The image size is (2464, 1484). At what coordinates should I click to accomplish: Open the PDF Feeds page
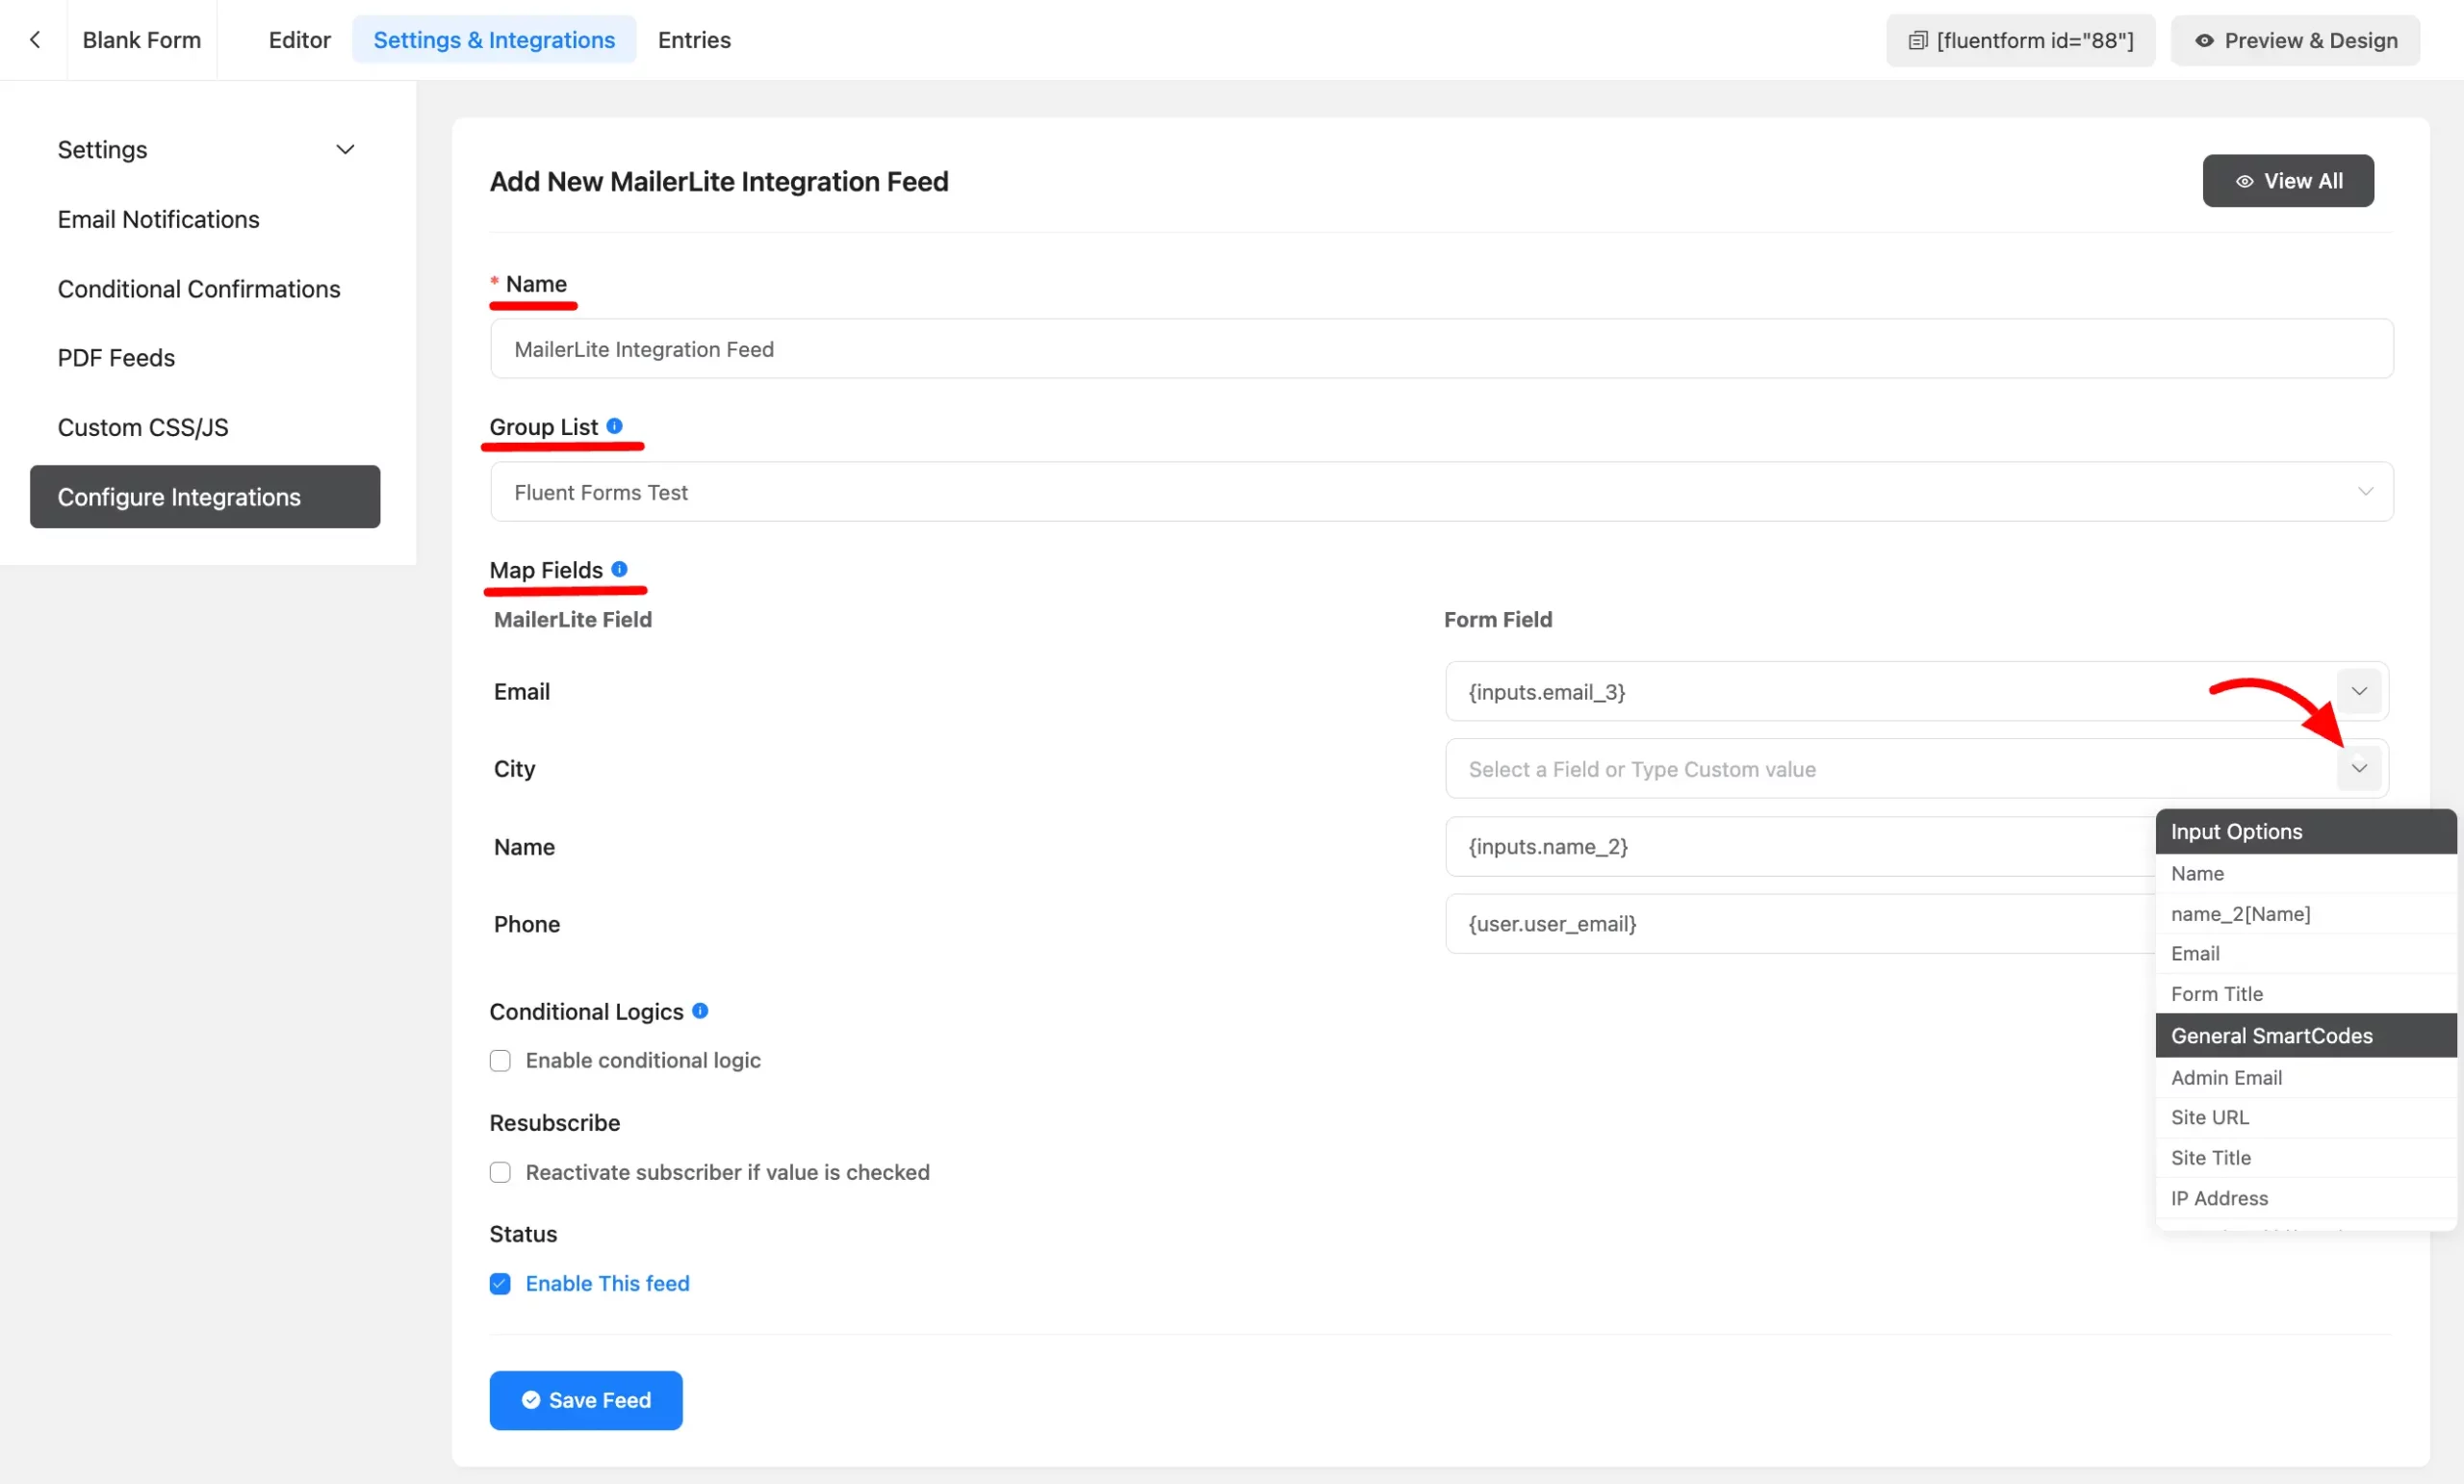[x=116, y=358]
